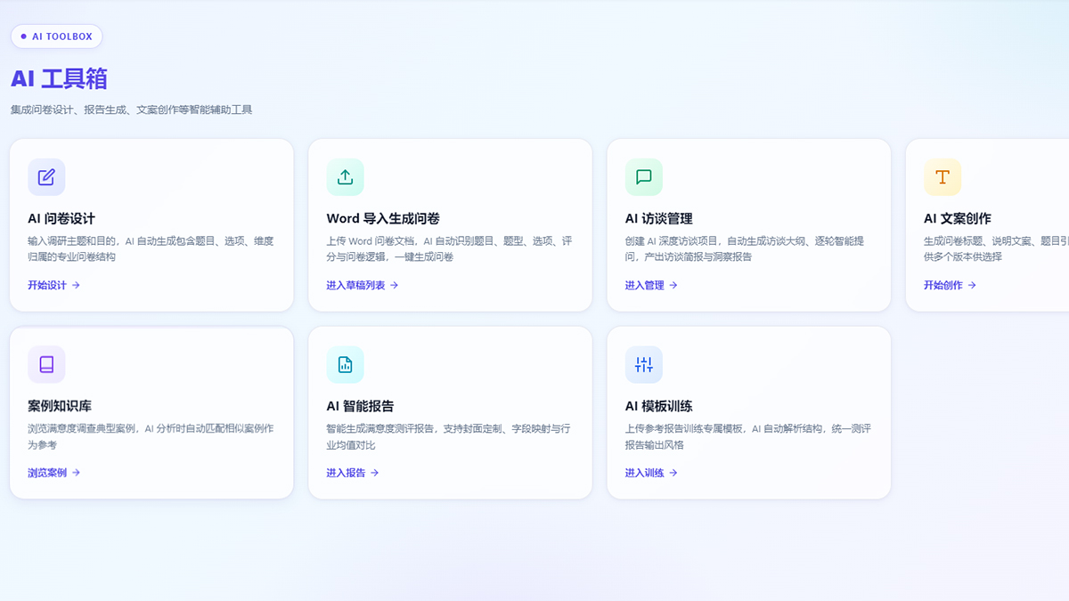Click the upload icon on Word 导入生成问卷 card
Image resolution: width=1069 pixels, height=601 pixels.
pyautogui.click(x=345, y=177)
